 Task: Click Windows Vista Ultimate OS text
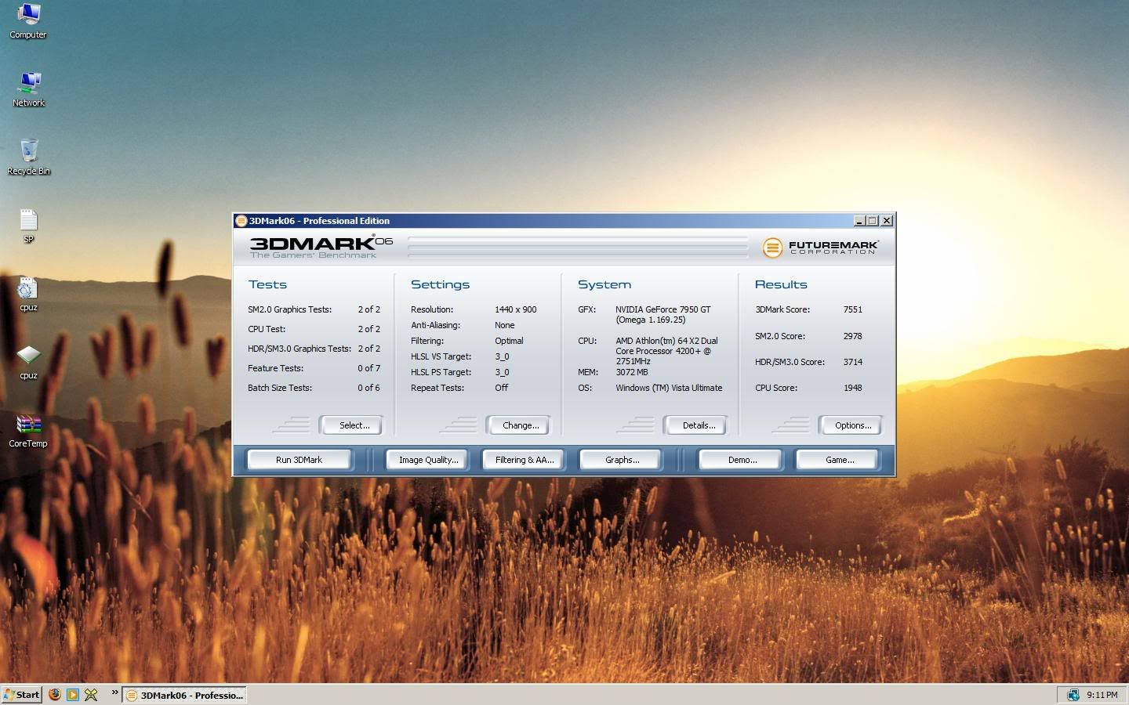tap(669, 388)
